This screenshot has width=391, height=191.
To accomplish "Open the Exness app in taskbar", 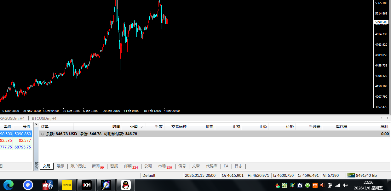I will 67,185.
